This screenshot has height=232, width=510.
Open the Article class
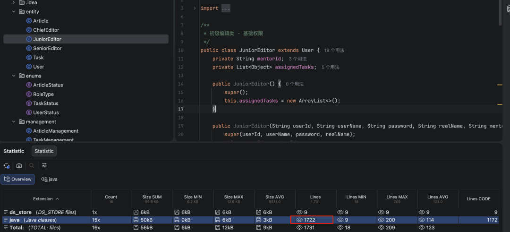pos(41,21)
